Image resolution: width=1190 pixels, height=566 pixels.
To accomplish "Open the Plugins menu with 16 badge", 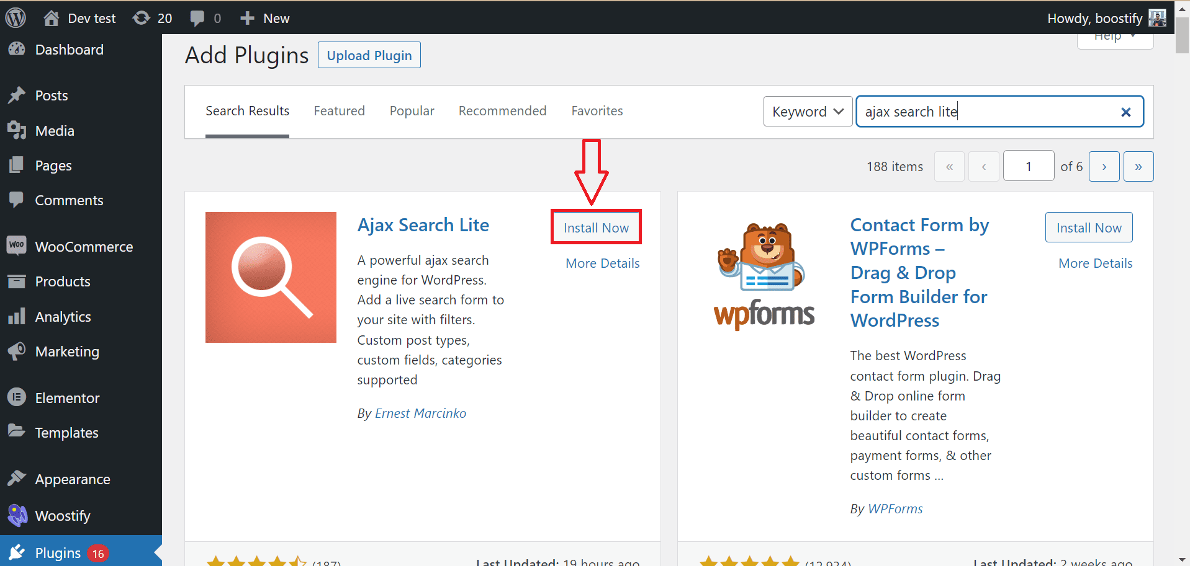I will 81,552.
